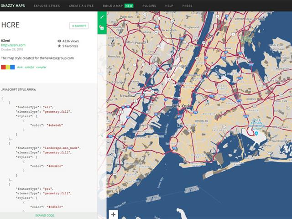Screen dimensions: 292x219
Task: Open the Build a Map page
Action: [x=118, y=6]
